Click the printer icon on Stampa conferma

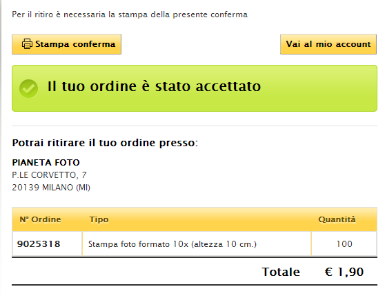coord(27,44)
